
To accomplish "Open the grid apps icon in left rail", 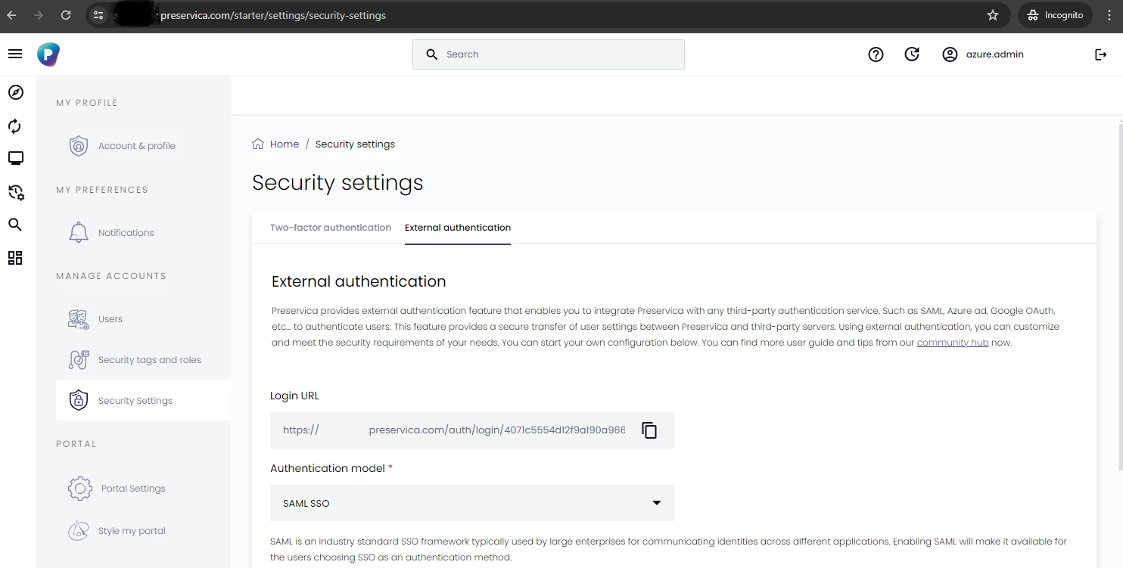I will 15,258.
